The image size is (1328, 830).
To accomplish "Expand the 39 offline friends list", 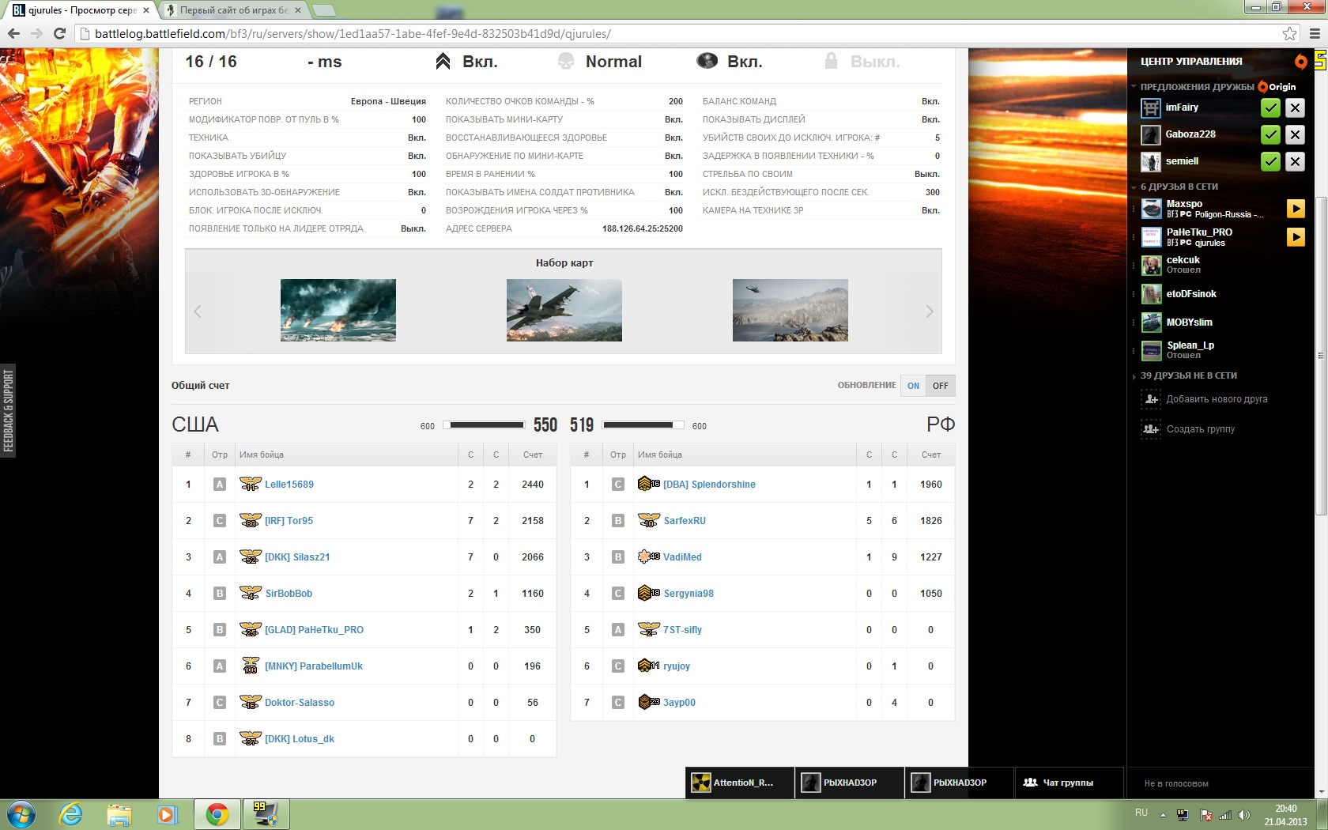I will 1134,376.
